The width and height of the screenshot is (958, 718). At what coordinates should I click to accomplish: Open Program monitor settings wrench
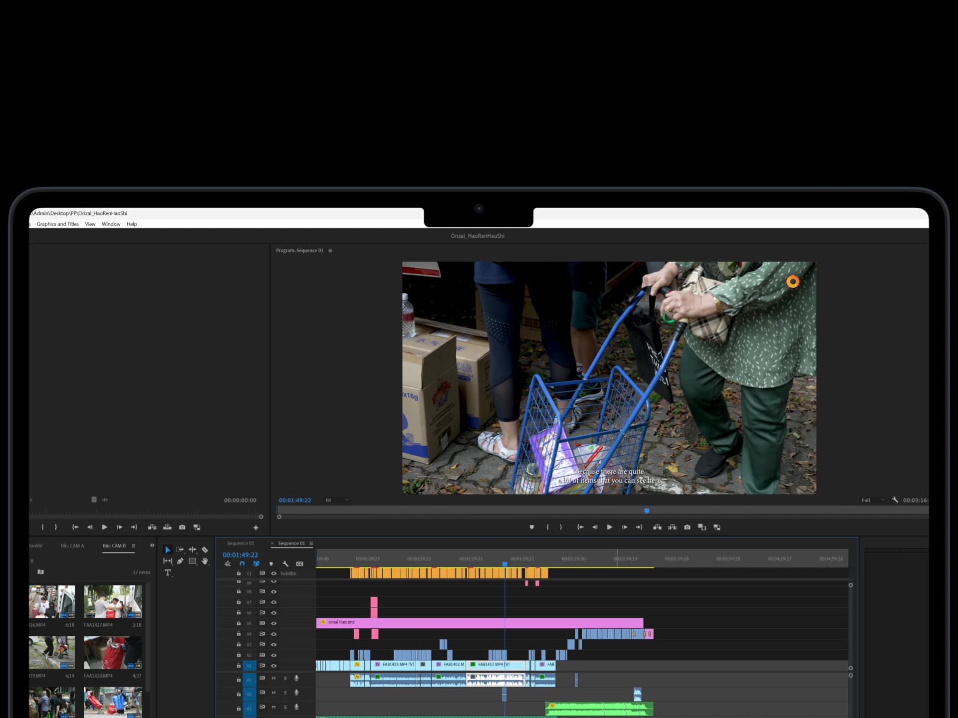(x=895, y=500)
